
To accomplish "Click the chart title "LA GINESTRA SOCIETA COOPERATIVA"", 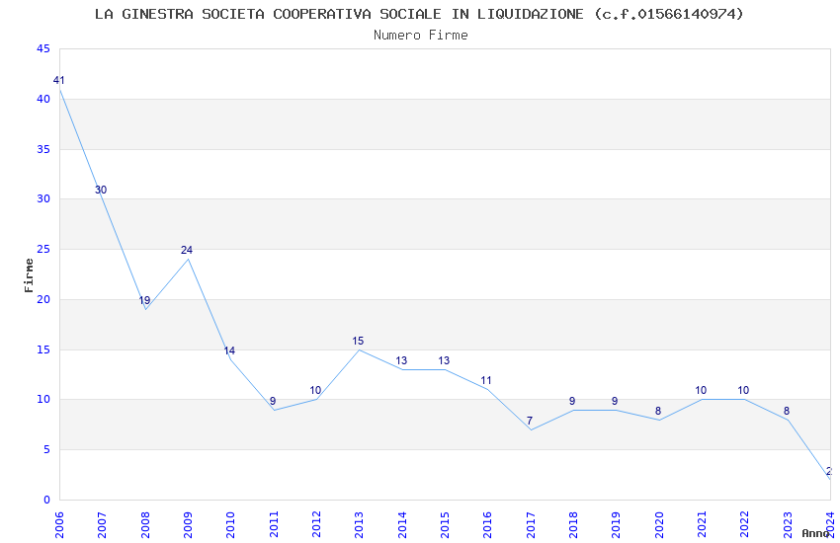I will 419,14.
